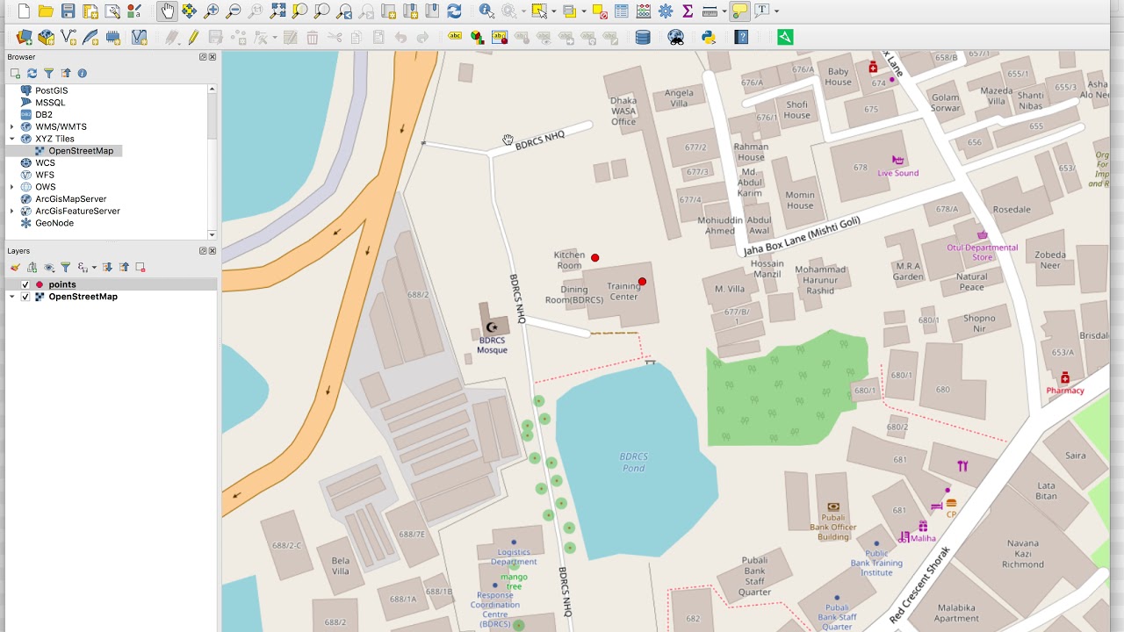Select the Zoom Out magnifier tool

coord(234,11)
